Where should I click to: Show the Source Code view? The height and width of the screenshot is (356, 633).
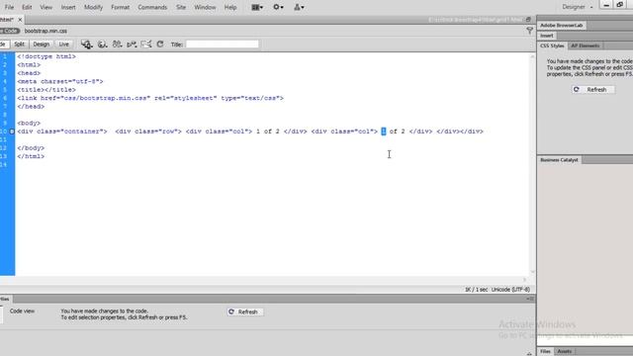point(9,31)
